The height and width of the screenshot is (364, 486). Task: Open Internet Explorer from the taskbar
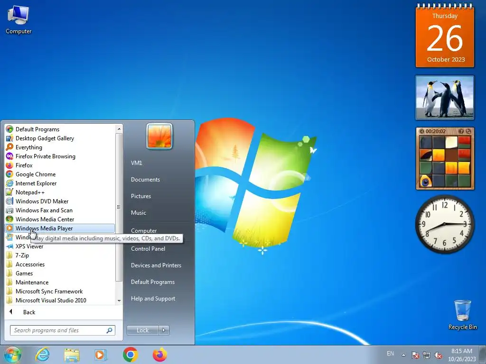(x=42, y=355)
